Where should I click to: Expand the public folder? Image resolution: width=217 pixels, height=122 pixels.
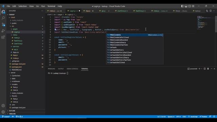26,23
